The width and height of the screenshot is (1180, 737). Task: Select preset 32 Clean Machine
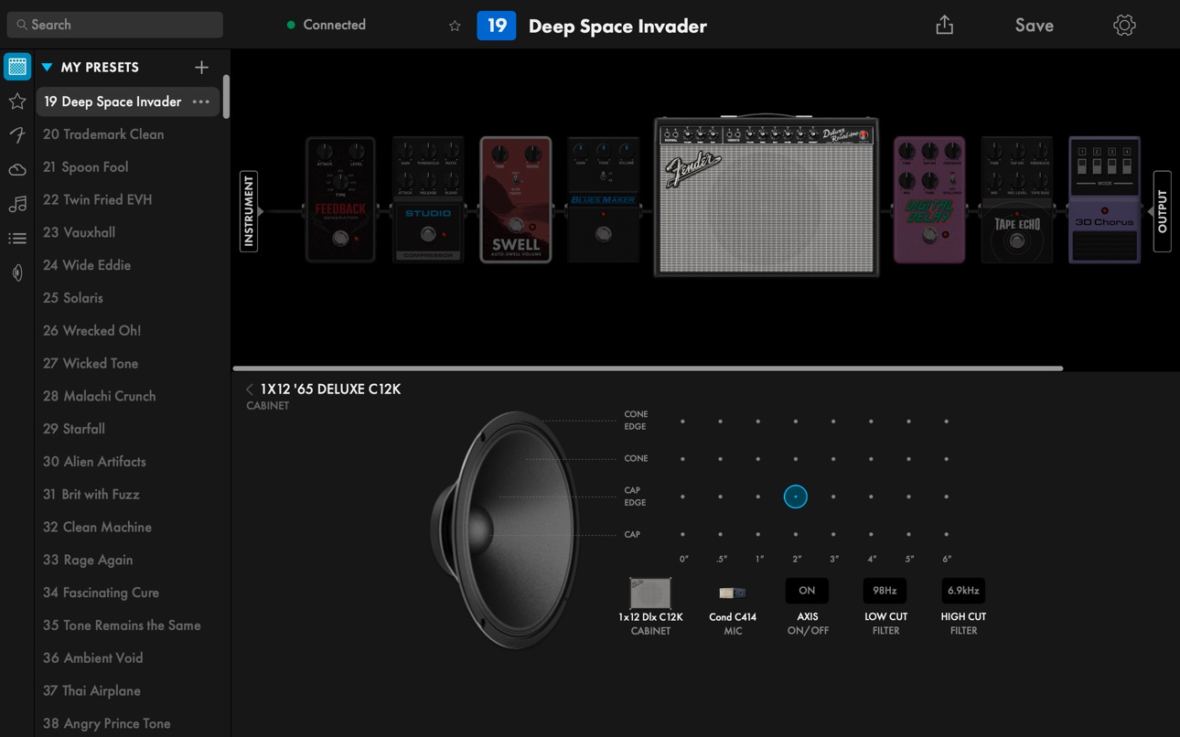pyautogui.click(x=128, y=527)
